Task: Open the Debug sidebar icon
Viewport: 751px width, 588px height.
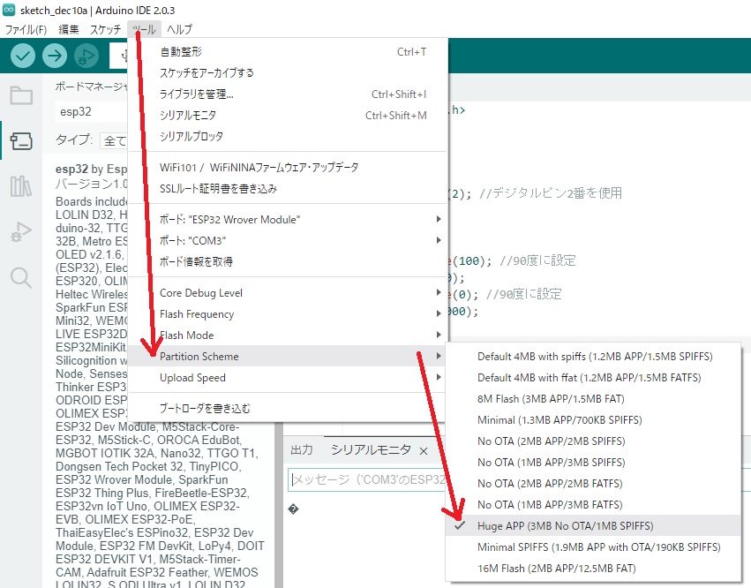Action: click(x=21, y=232)
